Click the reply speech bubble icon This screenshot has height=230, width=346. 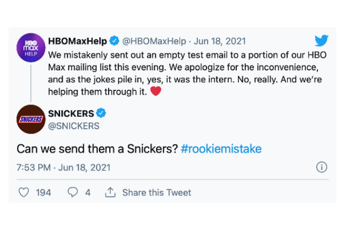pos(72,192)
